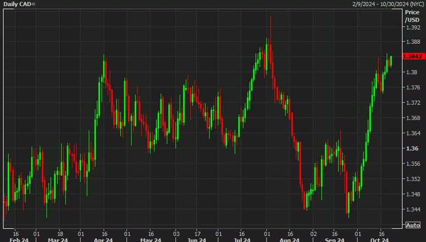This screenshot has height=242, width=426.
Task: Click the Daily CAD= chart title
Action: (20, 4)
